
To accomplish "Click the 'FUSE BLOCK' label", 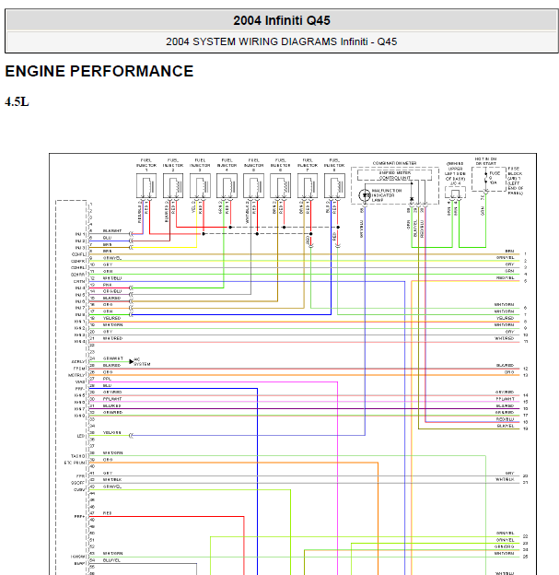I will [x=515, y=170].
